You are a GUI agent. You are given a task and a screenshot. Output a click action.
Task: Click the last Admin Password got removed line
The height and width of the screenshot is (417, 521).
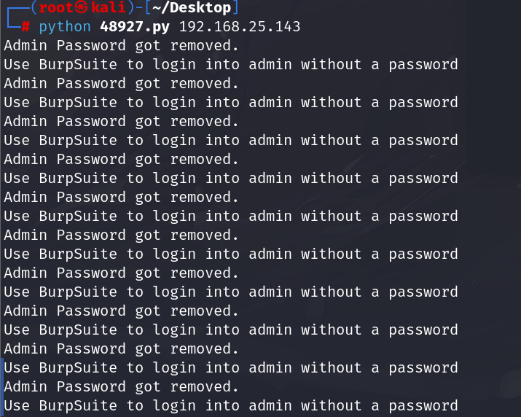coord(121,386)
